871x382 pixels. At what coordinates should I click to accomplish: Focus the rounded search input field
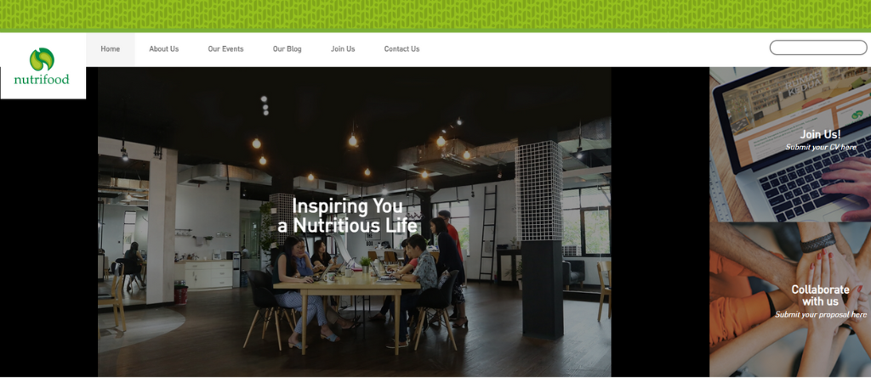coord(817,48)
